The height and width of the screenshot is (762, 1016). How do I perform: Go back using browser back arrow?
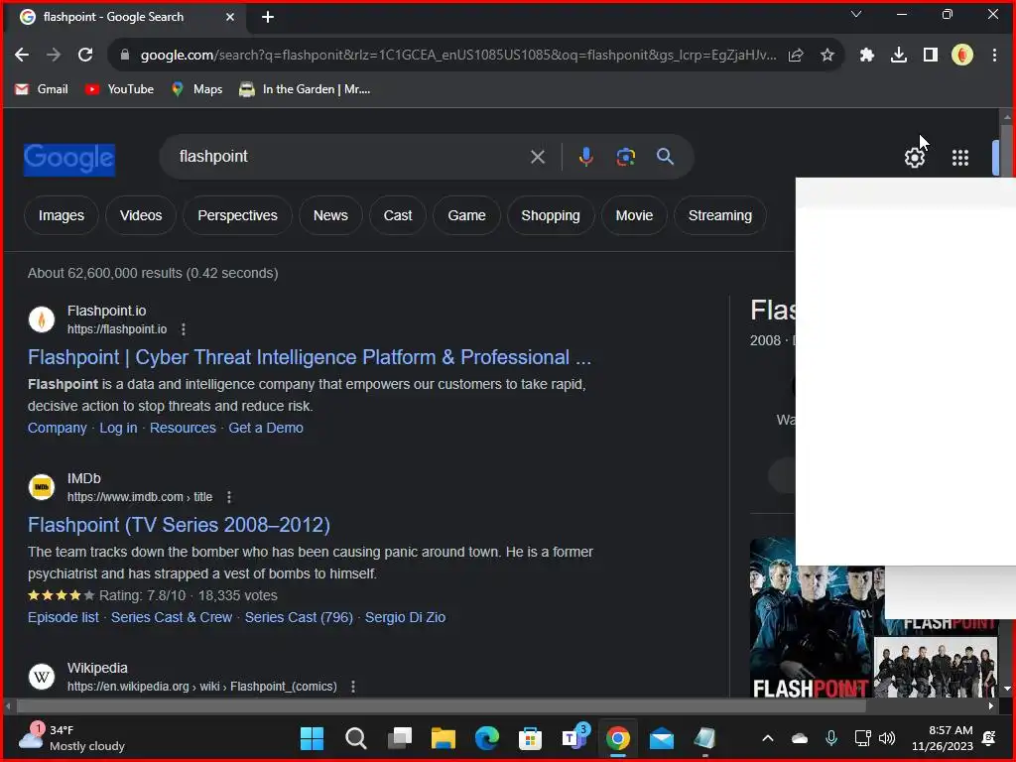point(22,56)
